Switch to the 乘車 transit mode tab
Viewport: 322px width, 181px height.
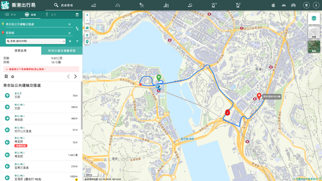[x=10, y=14]
